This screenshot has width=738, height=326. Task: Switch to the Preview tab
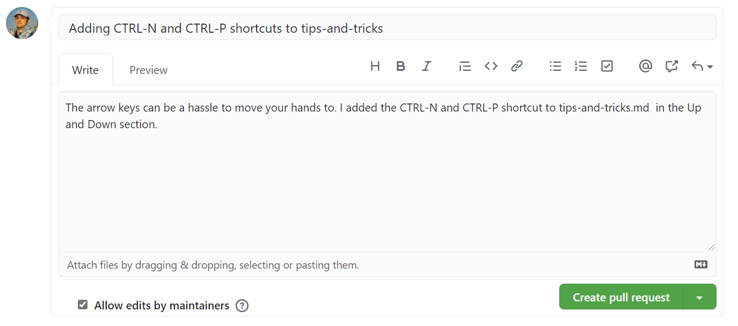(149, 70)
